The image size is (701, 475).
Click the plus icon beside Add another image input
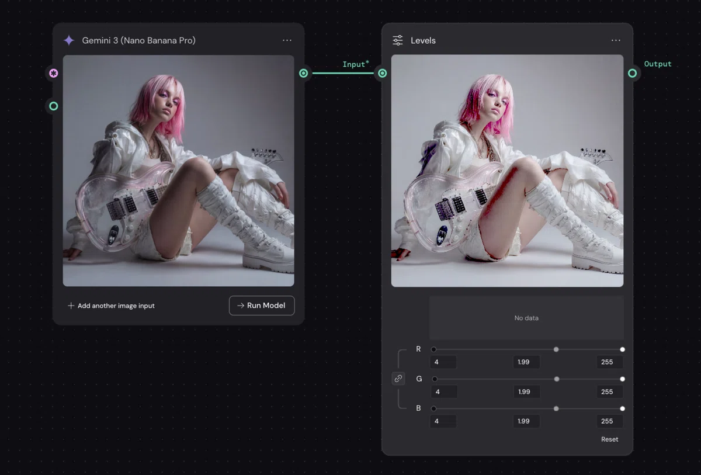[x=71, y=306]
